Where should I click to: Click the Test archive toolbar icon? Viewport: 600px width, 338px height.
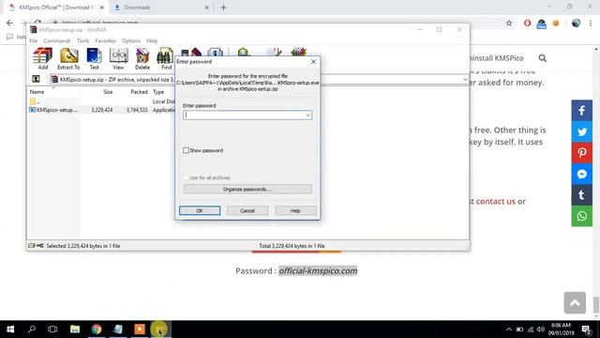click(x=94, y=58)
